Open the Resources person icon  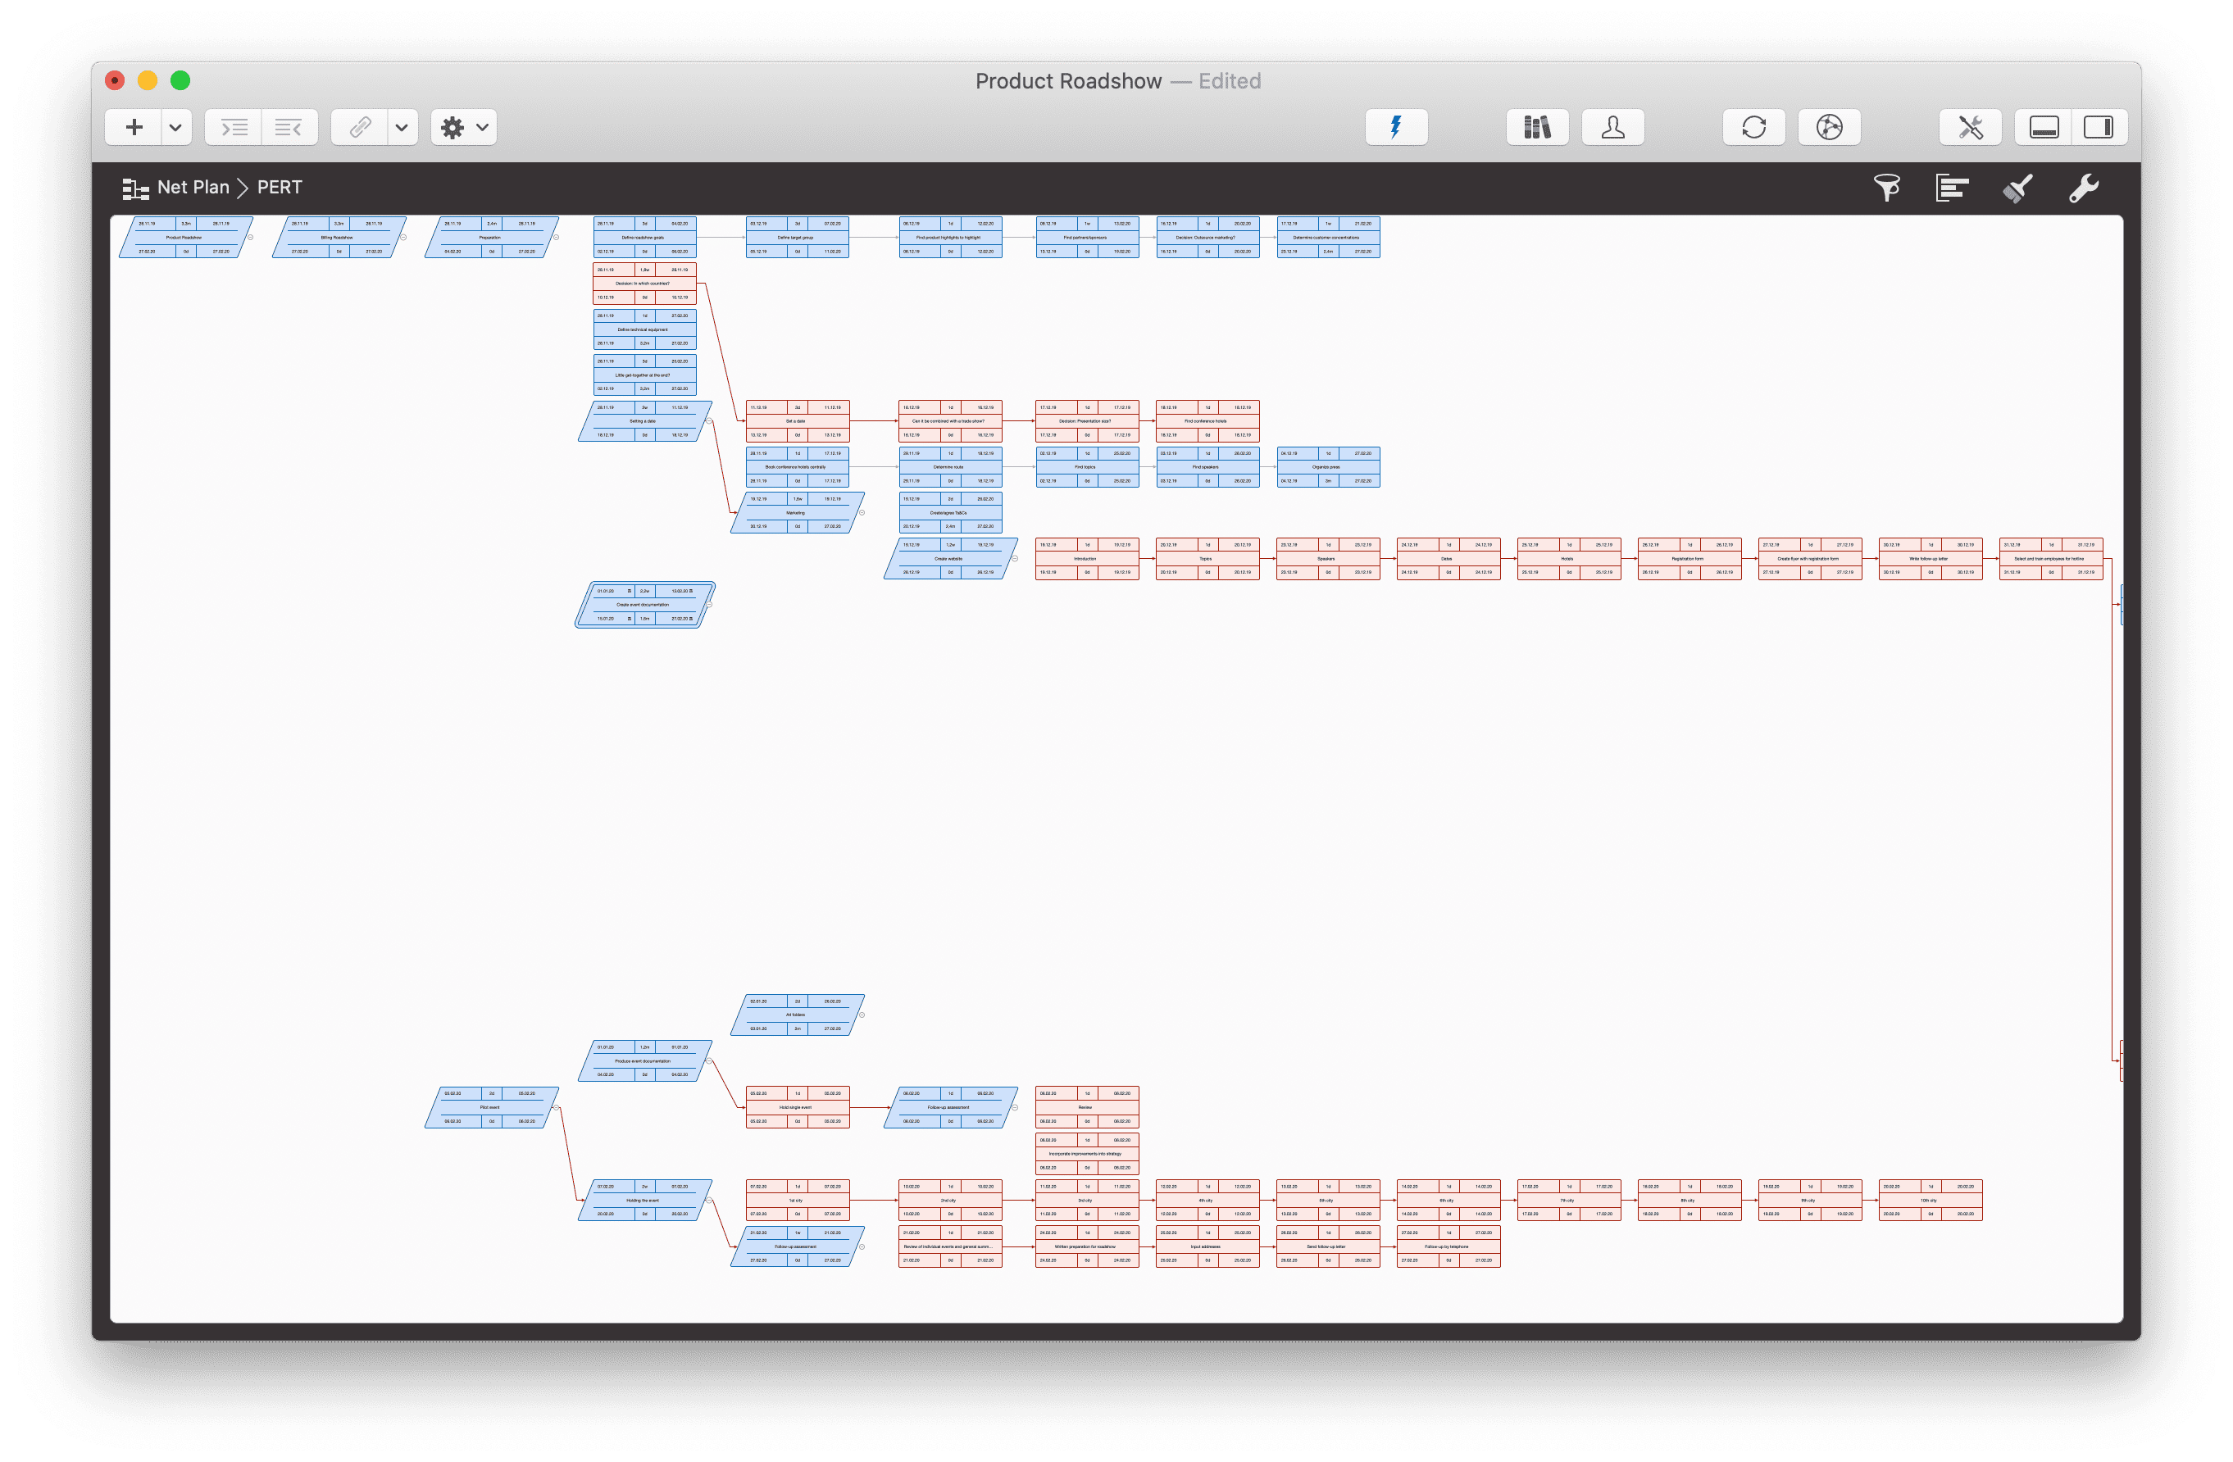[1612, 126]
